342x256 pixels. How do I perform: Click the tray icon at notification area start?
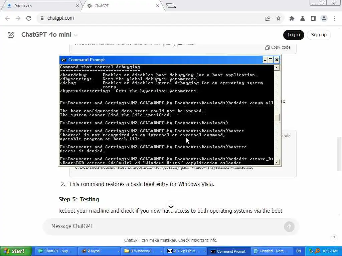[x=311, y=251]
